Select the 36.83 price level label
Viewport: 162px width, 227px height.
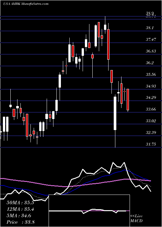point(151,51)
